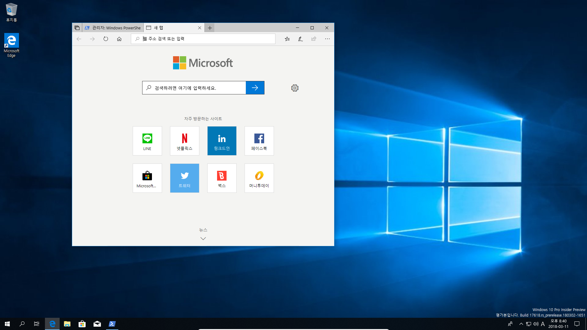Viewport: 587px width, 330px height.
Task: Open the network status tray icon
Action: 529,324
